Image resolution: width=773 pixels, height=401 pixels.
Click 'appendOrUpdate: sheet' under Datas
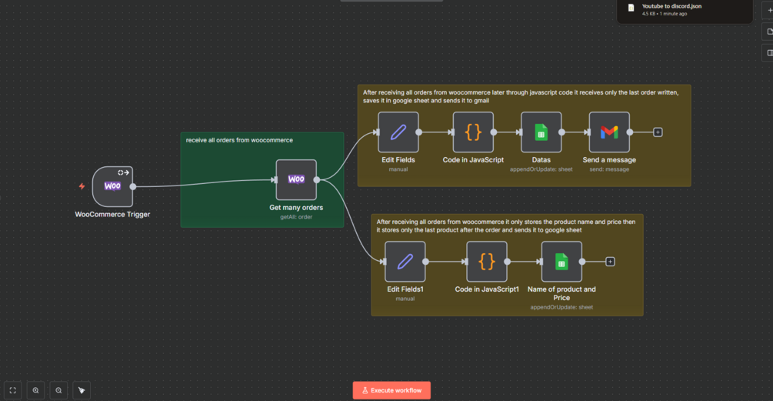(x=541, y=169)
